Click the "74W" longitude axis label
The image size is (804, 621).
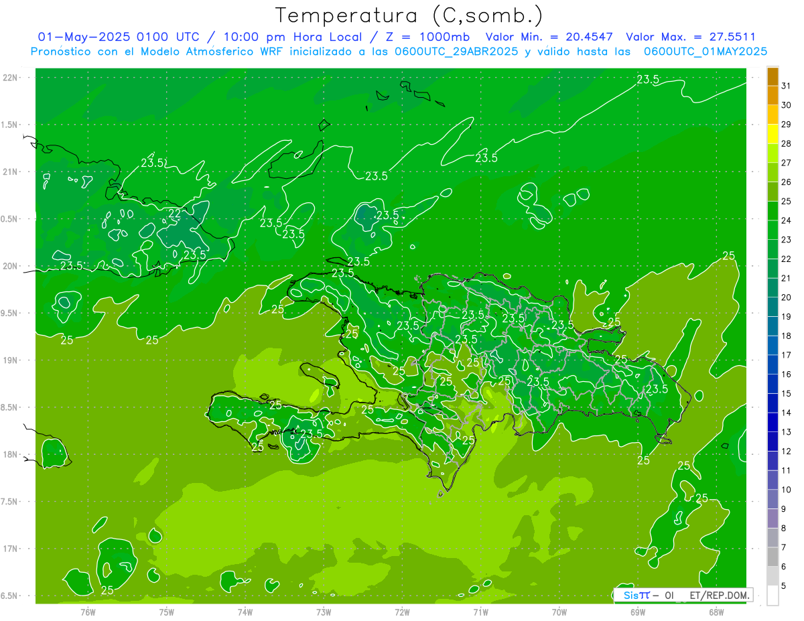click(245, 612)
